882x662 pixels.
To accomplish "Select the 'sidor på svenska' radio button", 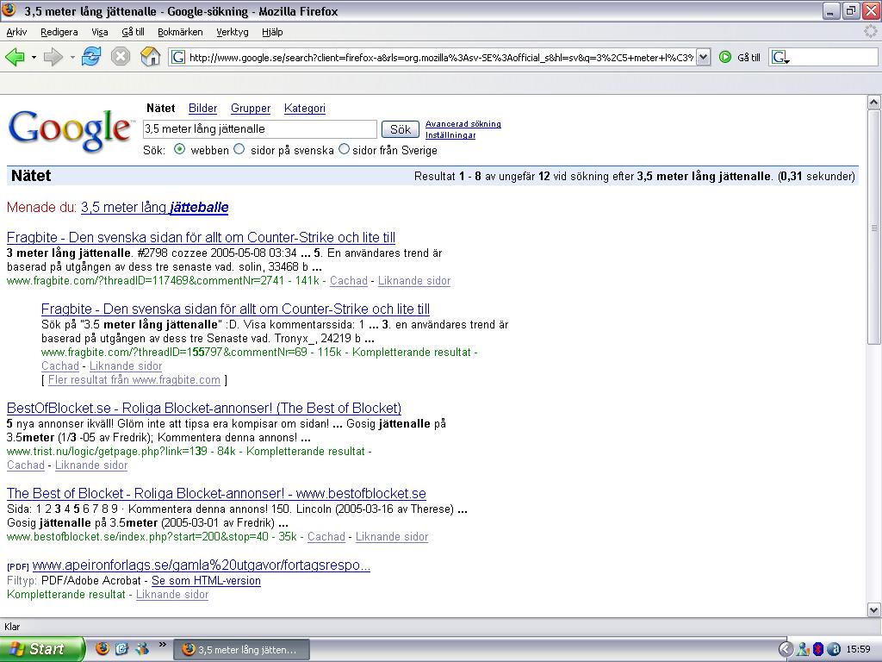I will pos(239,149).
